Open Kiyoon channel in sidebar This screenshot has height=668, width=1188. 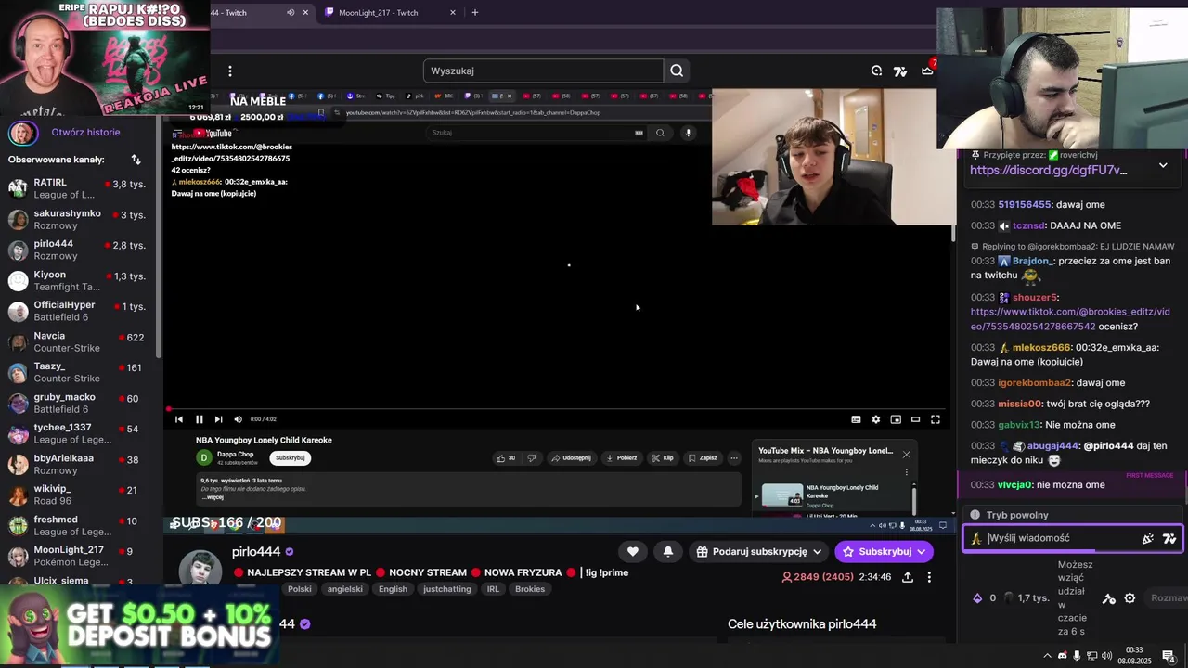tap(82, 280)
